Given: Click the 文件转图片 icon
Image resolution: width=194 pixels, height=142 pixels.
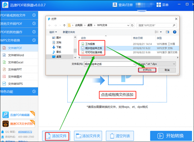Looking at the screenshot, I should coord(4,77).
